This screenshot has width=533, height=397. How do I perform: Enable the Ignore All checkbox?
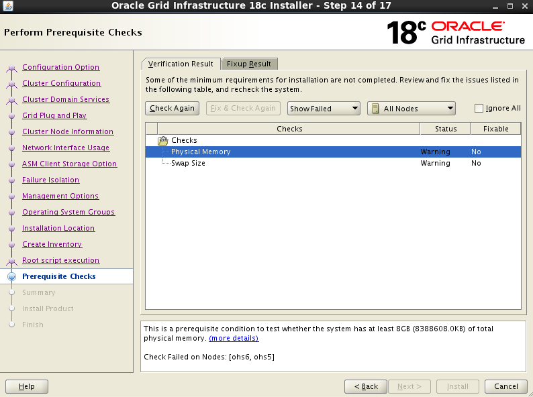479,109
